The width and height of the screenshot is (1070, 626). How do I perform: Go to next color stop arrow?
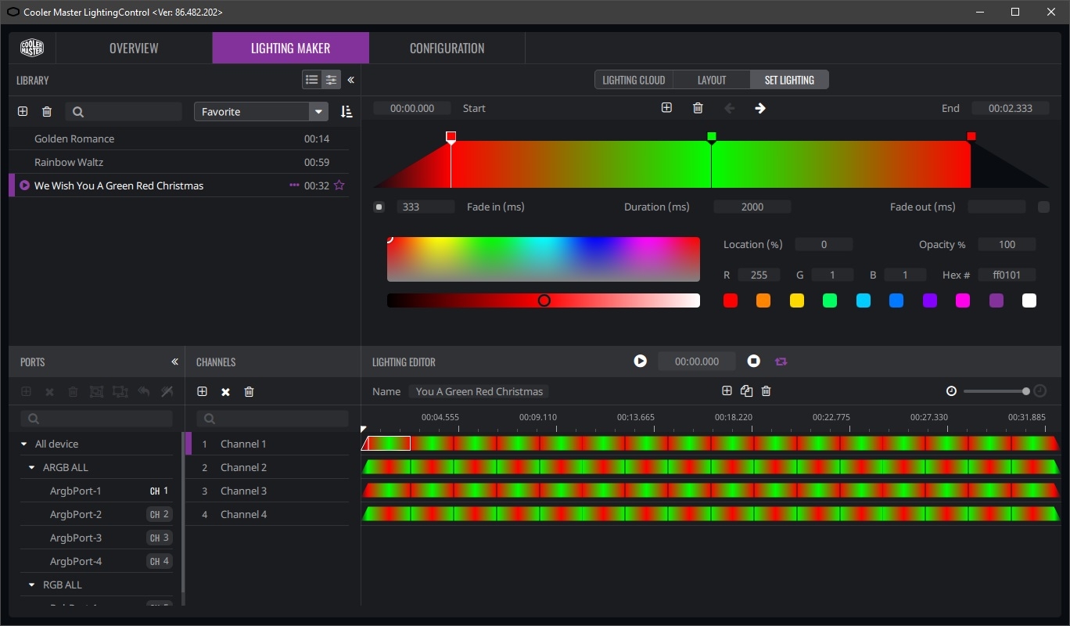pos(760,108)
